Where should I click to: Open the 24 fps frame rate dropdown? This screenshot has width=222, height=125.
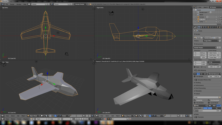click(x=214, y=62)
